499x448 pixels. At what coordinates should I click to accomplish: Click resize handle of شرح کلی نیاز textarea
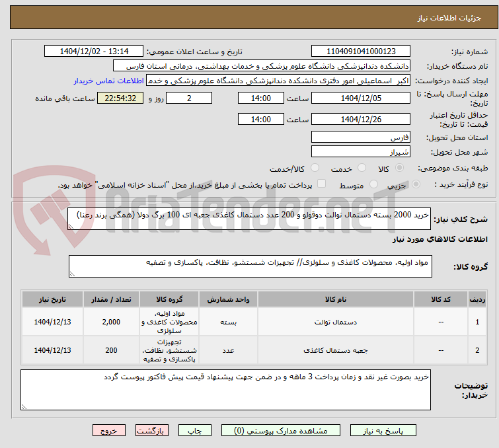[x=71, y=226]
